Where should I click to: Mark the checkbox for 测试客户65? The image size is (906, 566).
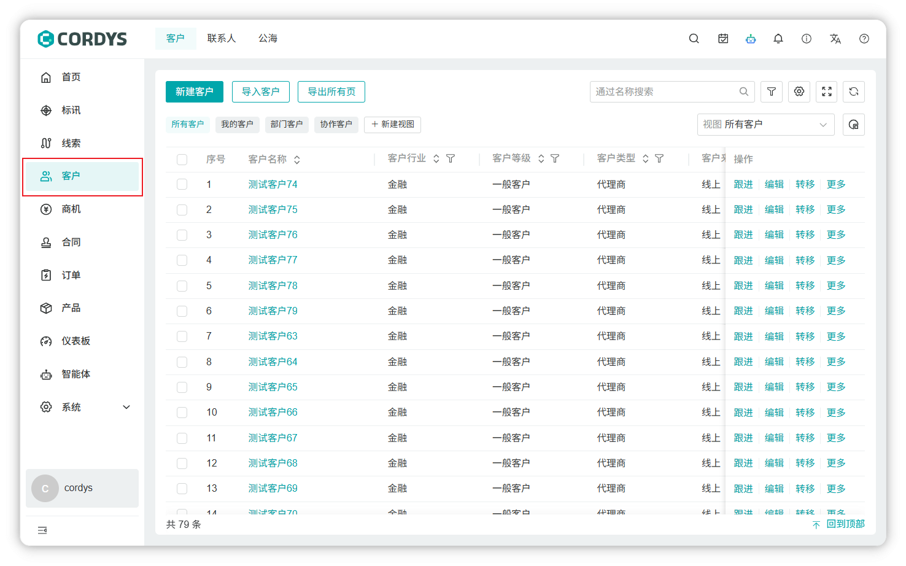(x=182, y=387)
